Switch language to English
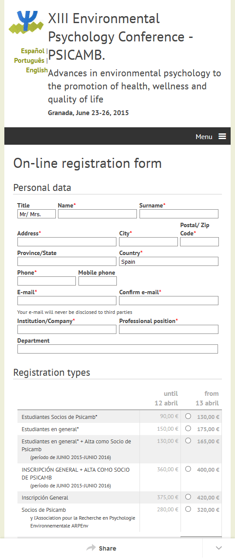This screenshot has width=235, height=558. 37,70
